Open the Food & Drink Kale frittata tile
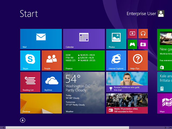The height and width of the screenshot is (129, 172). tap(164, 82)
